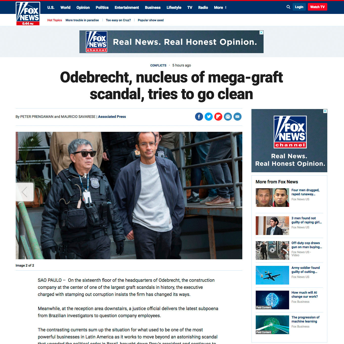Share article on Facebook icon
This screenshot has width=344, height=344.
point(199,117)
